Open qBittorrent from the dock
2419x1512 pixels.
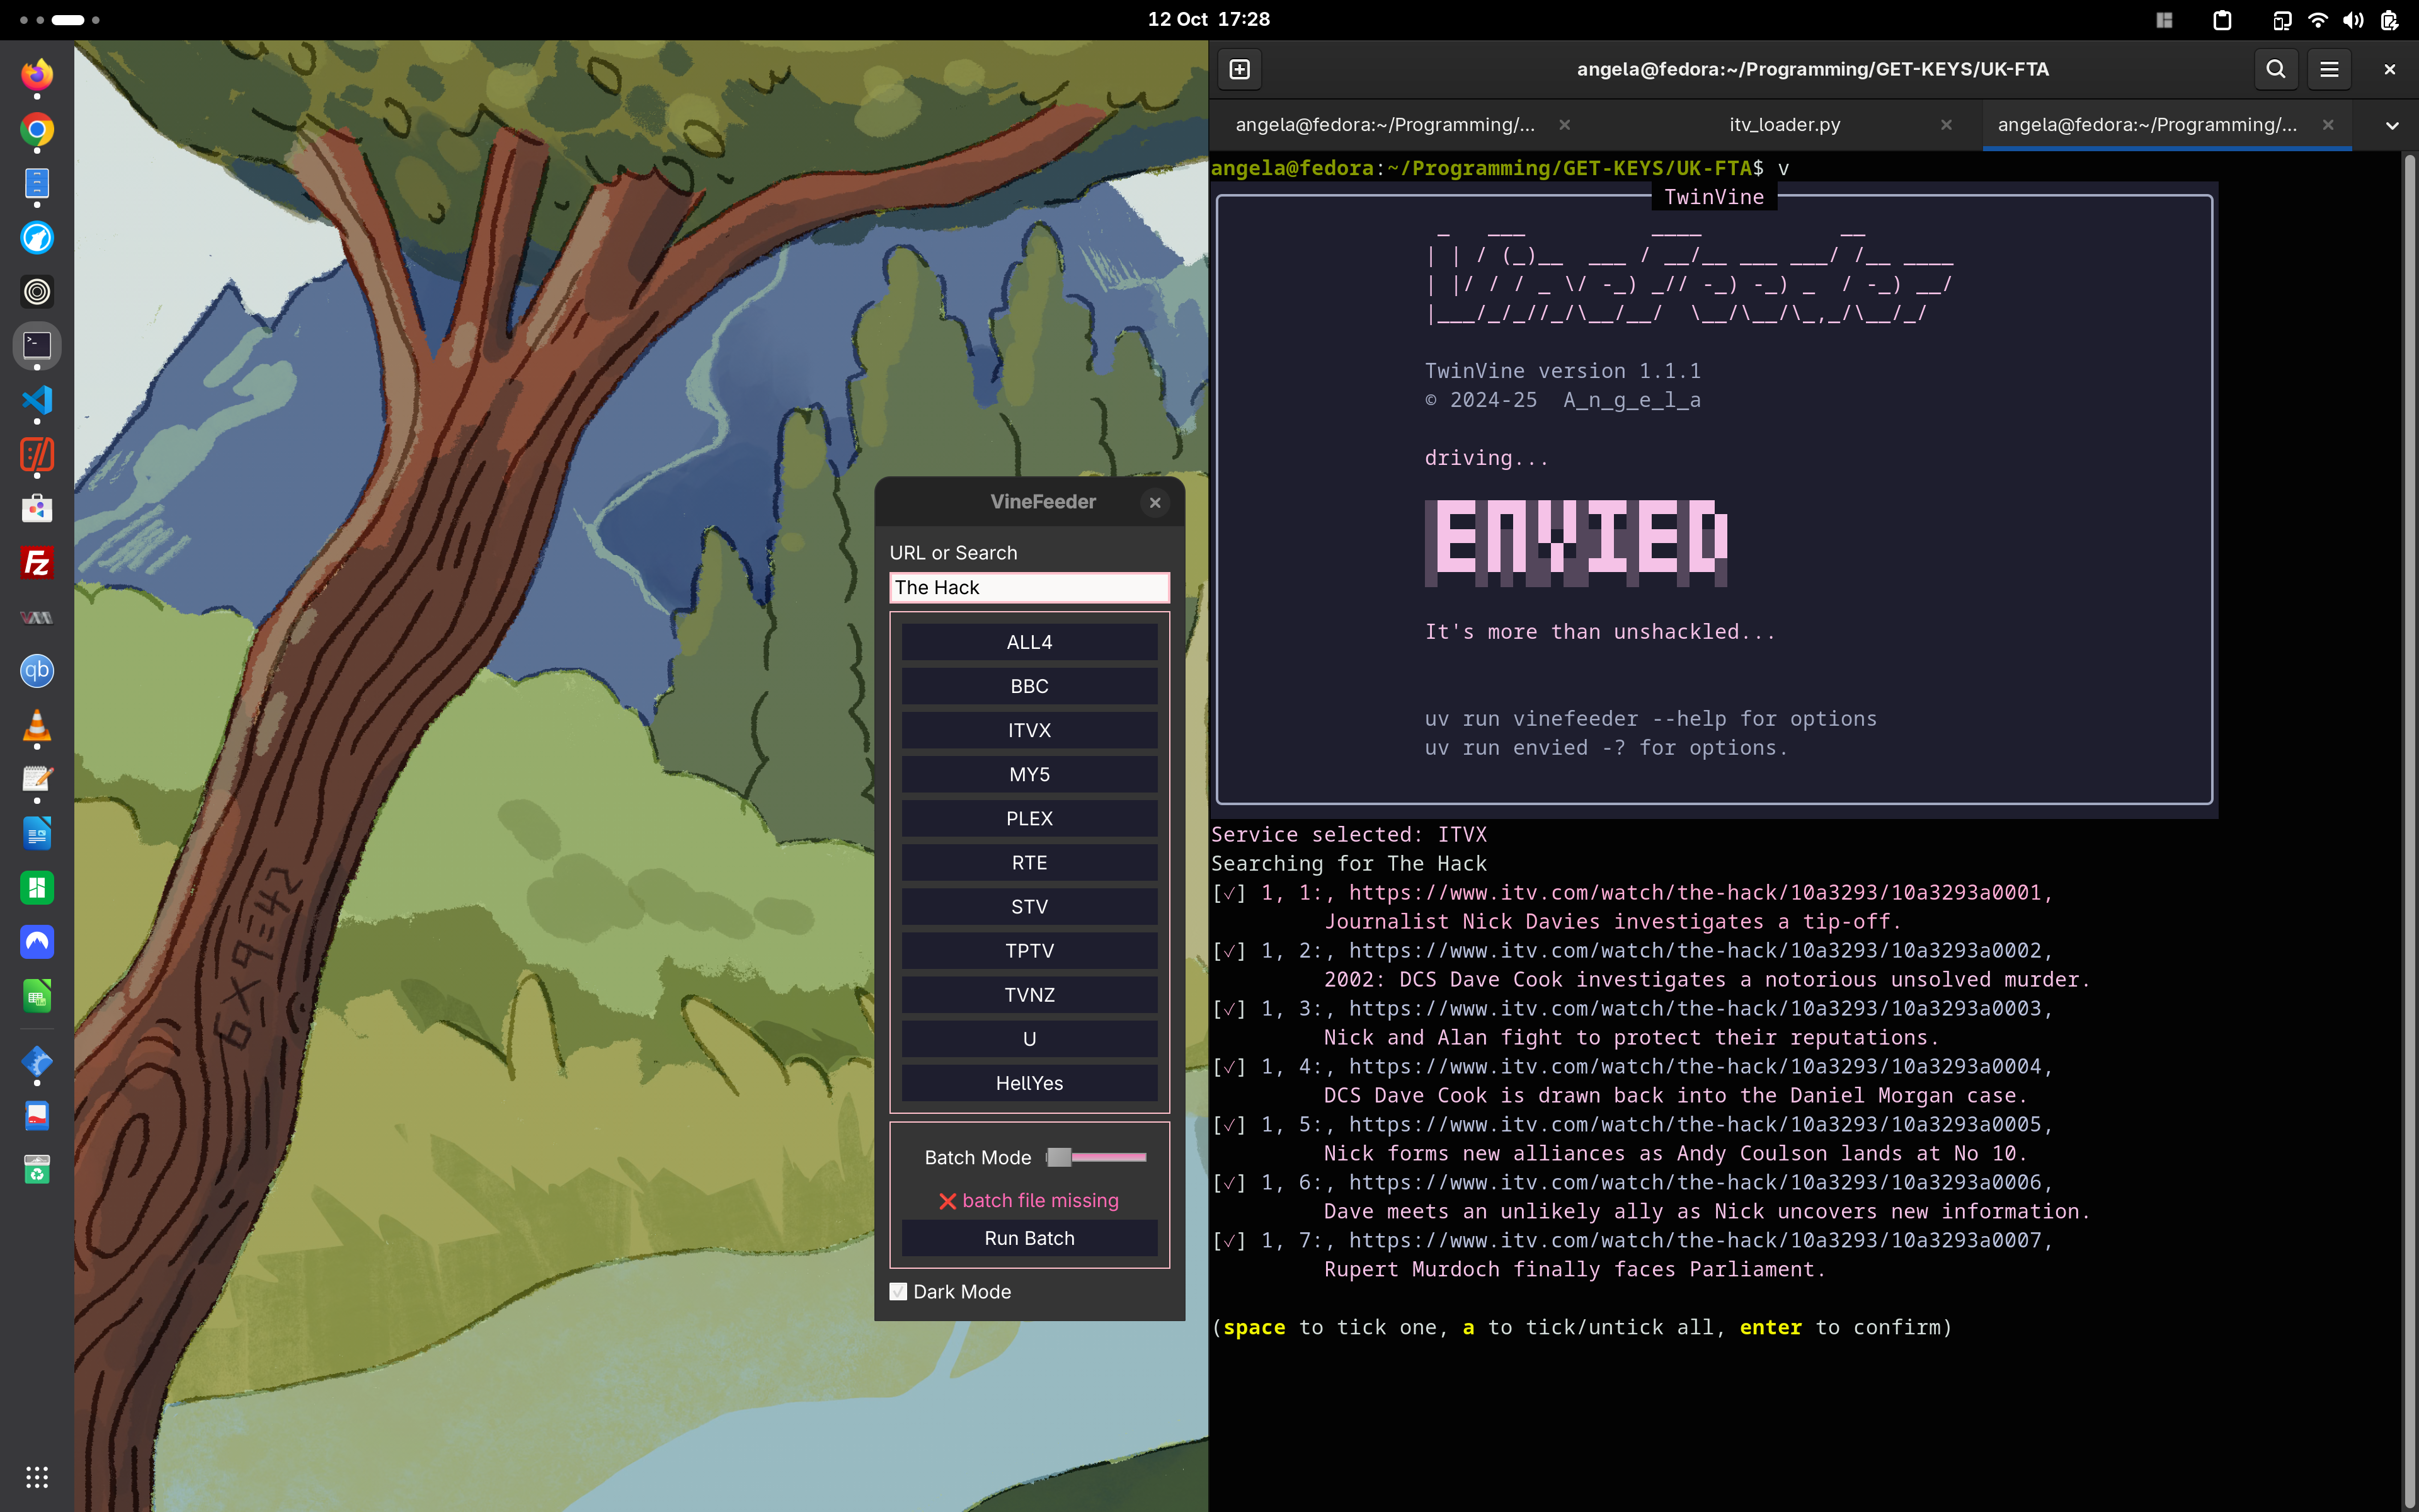[37, 671]
